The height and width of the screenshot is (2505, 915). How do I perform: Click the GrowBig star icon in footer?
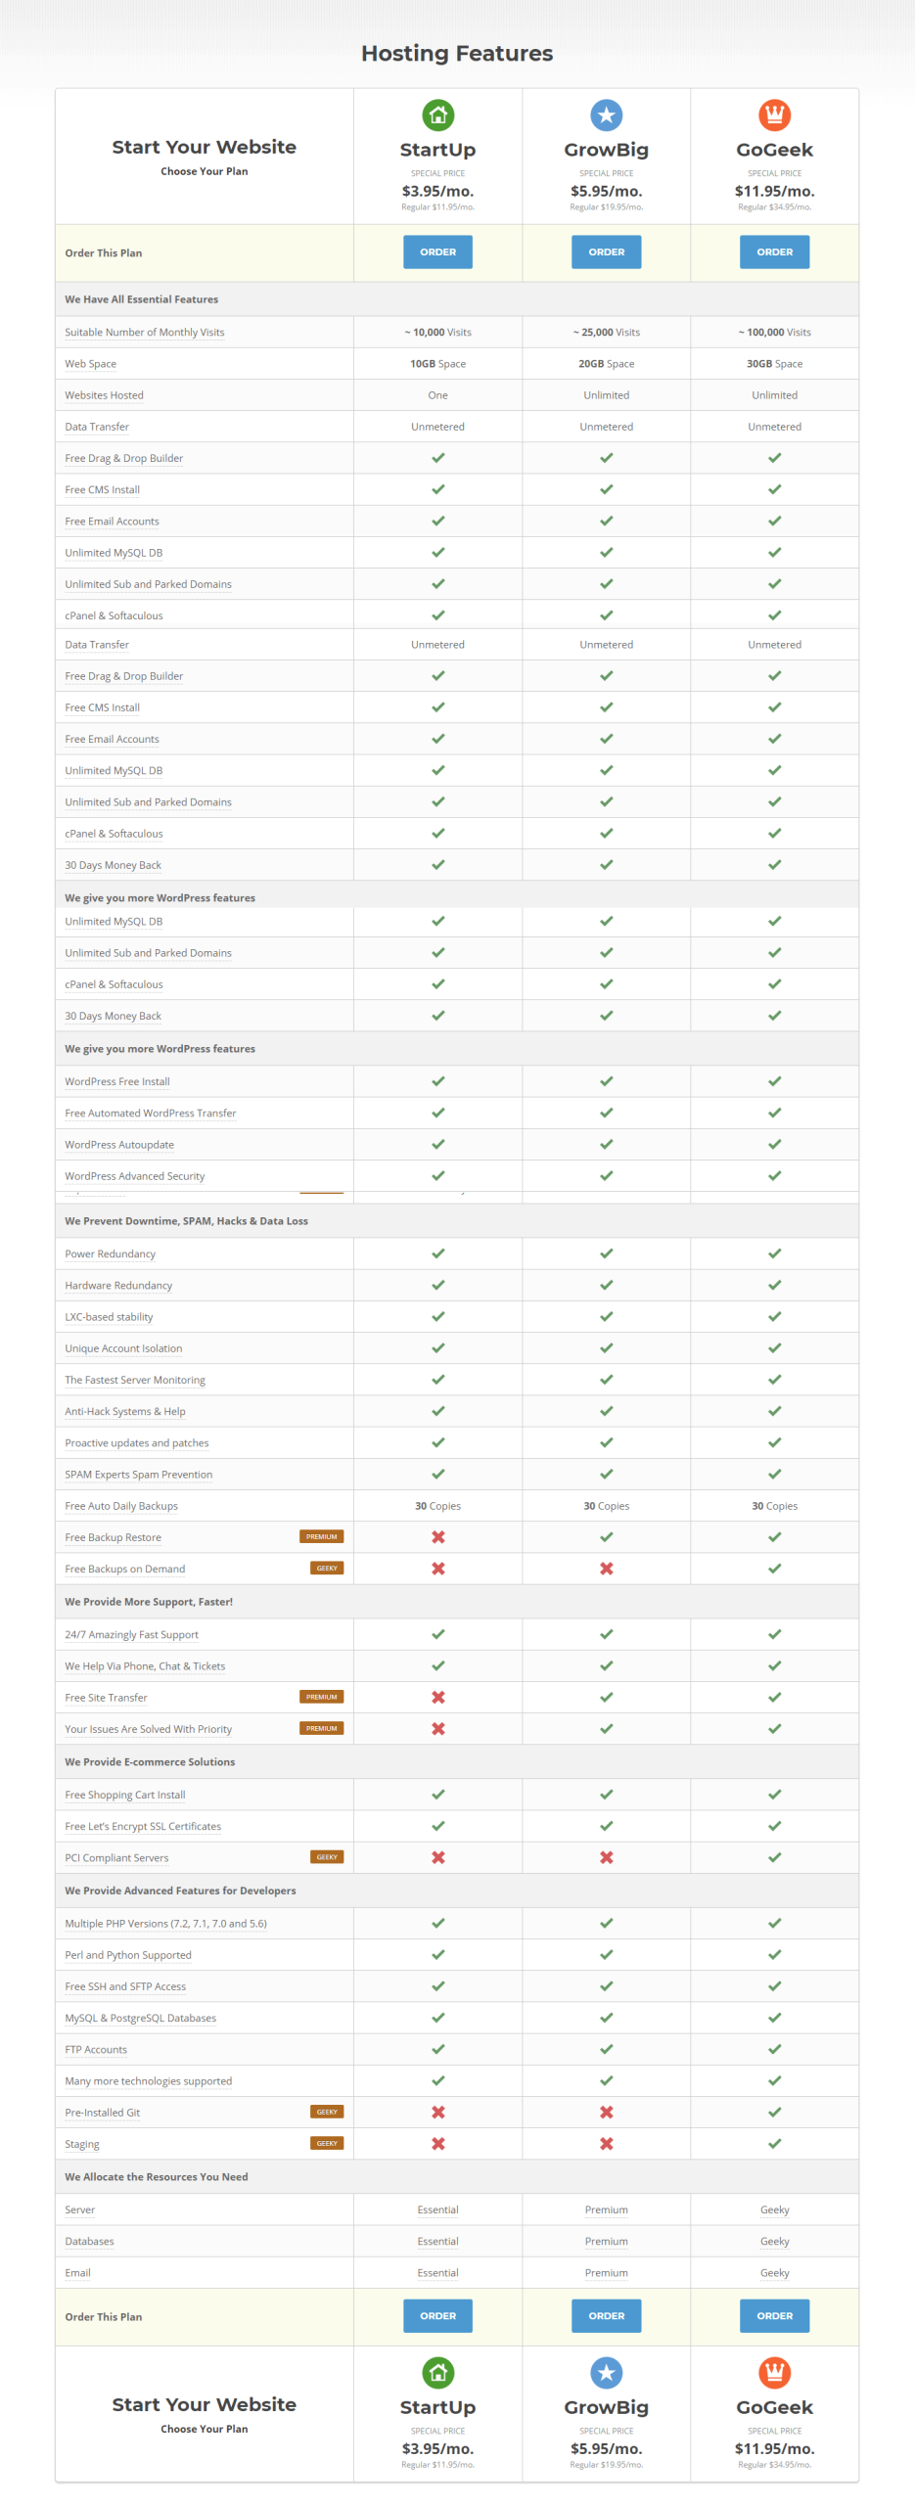[x=606, y=2372]
